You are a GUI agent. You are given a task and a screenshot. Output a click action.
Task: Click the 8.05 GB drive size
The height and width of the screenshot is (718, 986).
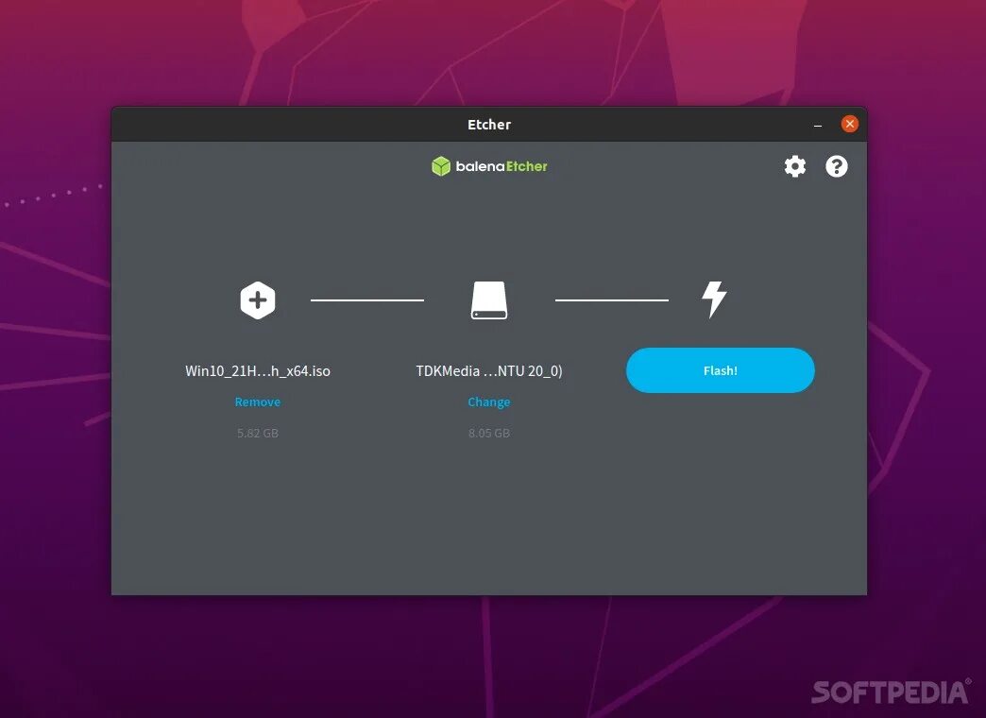pos(489,433)
